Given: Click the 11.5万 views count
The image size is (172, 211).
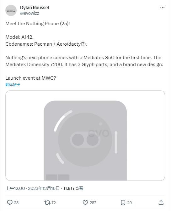Looking at the screenshot, I should pos(69,188).
